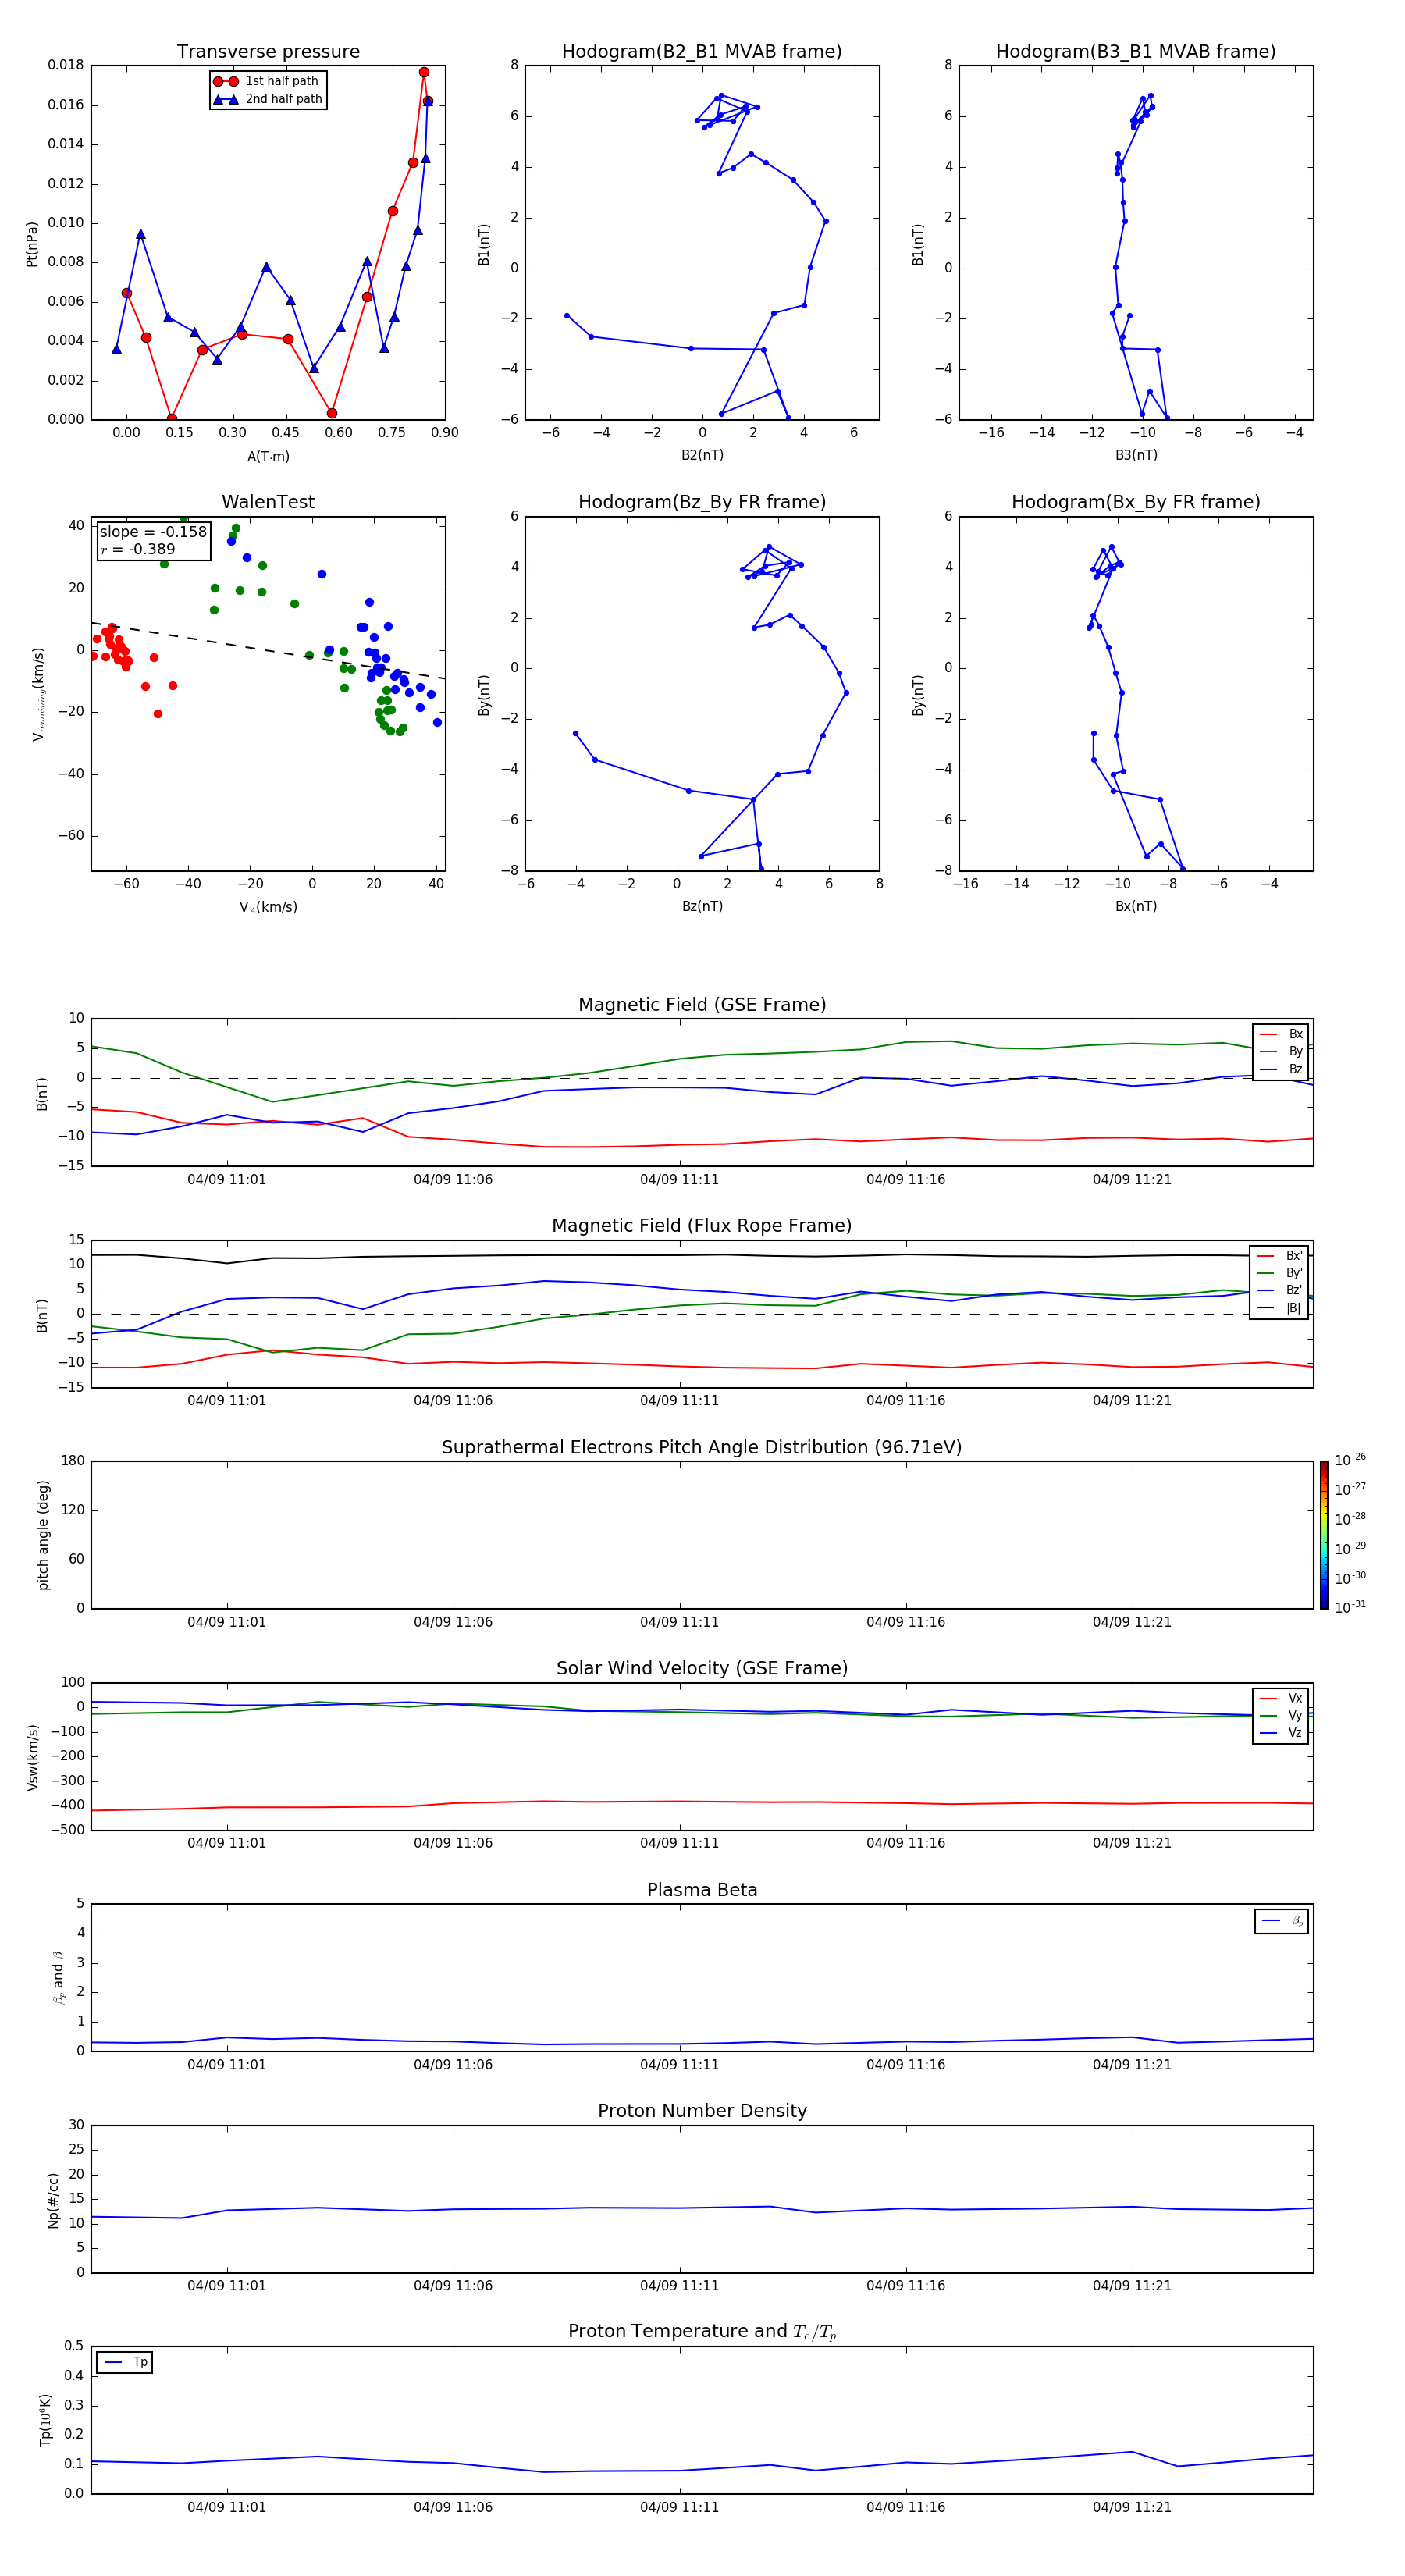Click the 'Hodogram(Bx_By FR frame)' title
The width and height of the screenshot is (1405, 2576).
pyautogui.click(x=1136, y=502)
